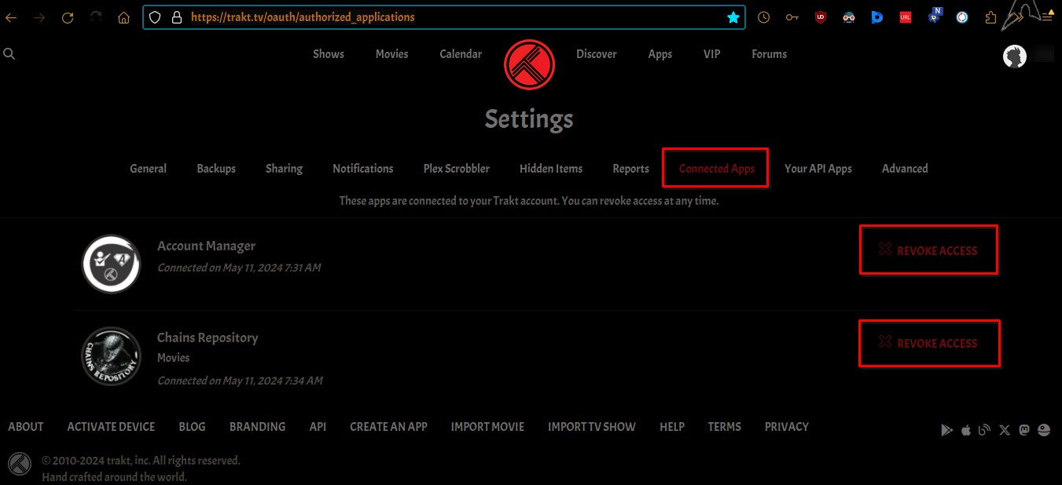
Task: Click 'Connected on May 11, 2024 7:34 AM'
Action: 240,381
